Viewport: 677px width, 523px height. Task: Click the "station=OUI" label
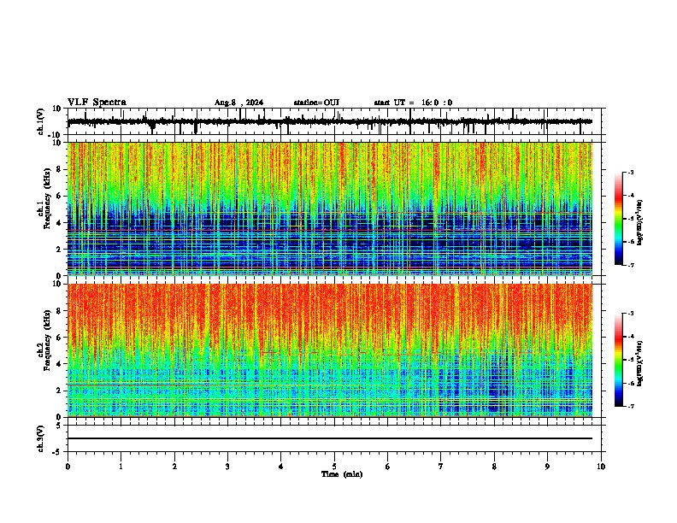316,103
